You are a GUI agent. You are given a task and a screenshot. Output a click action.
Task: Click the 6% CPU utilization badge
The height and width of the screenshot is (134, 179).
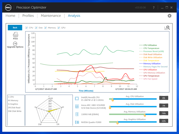(164, 98)
